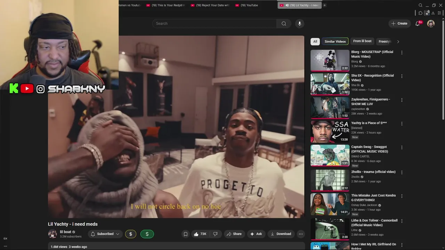
Task: Open options menu for Sha EK Recognition
Action: (402, 76)
